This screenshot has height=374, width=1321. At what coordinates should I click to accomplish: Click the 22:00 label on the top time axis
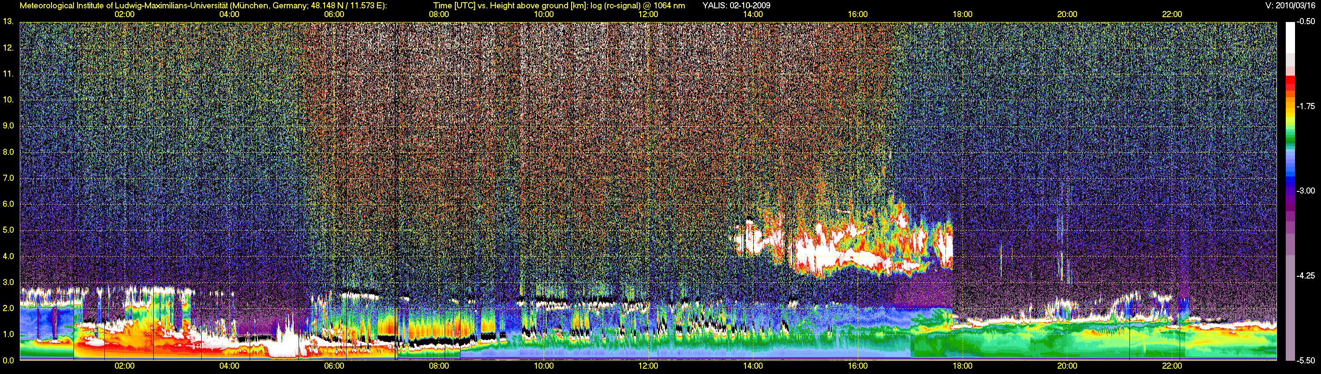click(x=1172, y=15)
